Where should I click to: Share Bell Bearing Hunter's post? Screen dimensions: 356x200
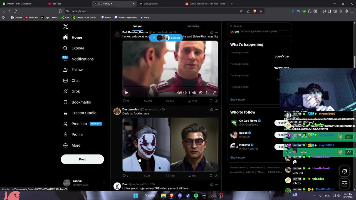pos(217,101)
